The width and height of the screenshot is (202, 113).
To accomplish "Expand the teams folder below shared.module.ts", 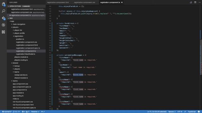I will pos(15,81).
